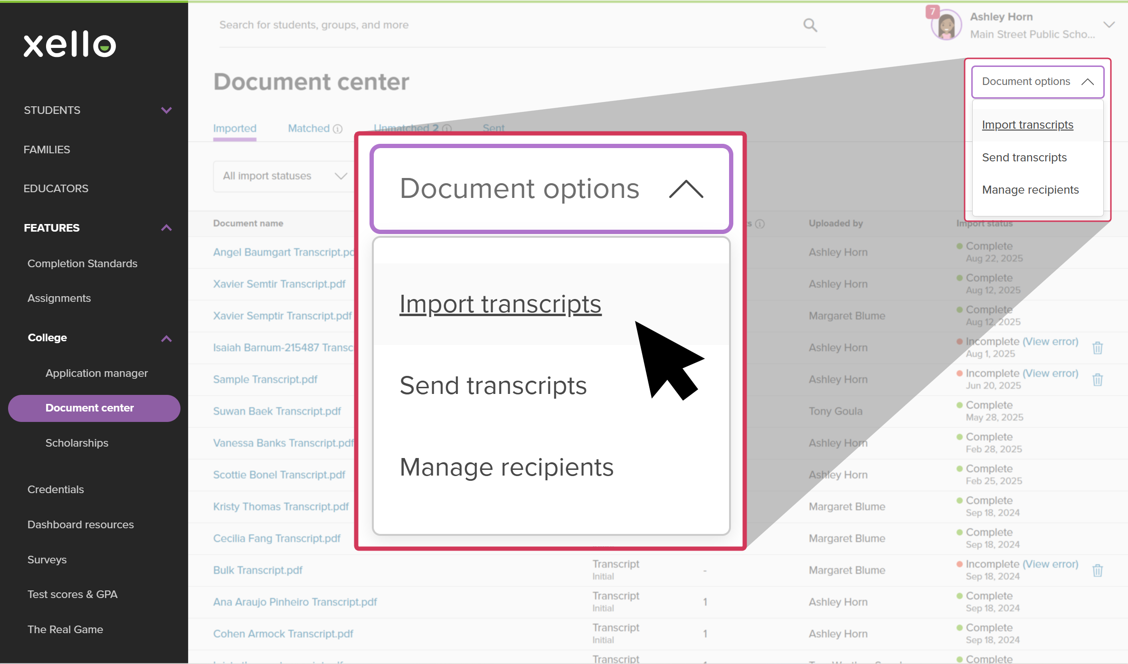Choose Manage recipients from the Document options menu

(1030, 190)
